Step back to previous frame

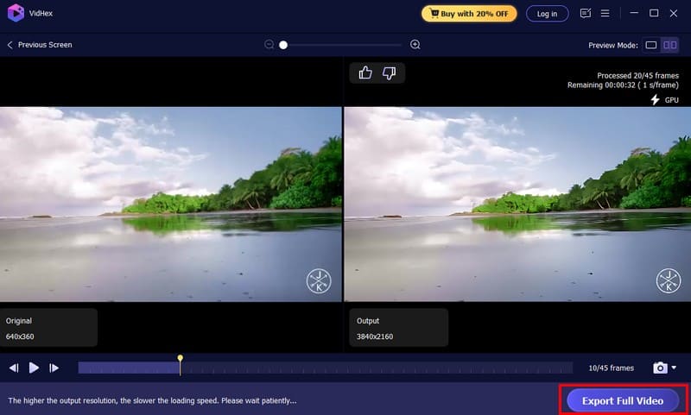[14, 368]
